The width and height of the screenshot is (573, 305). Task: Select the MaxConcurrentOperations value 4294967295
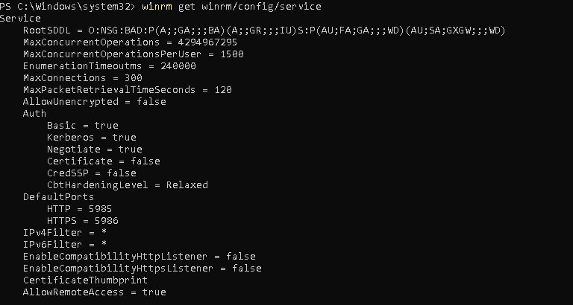coord(207,42)
